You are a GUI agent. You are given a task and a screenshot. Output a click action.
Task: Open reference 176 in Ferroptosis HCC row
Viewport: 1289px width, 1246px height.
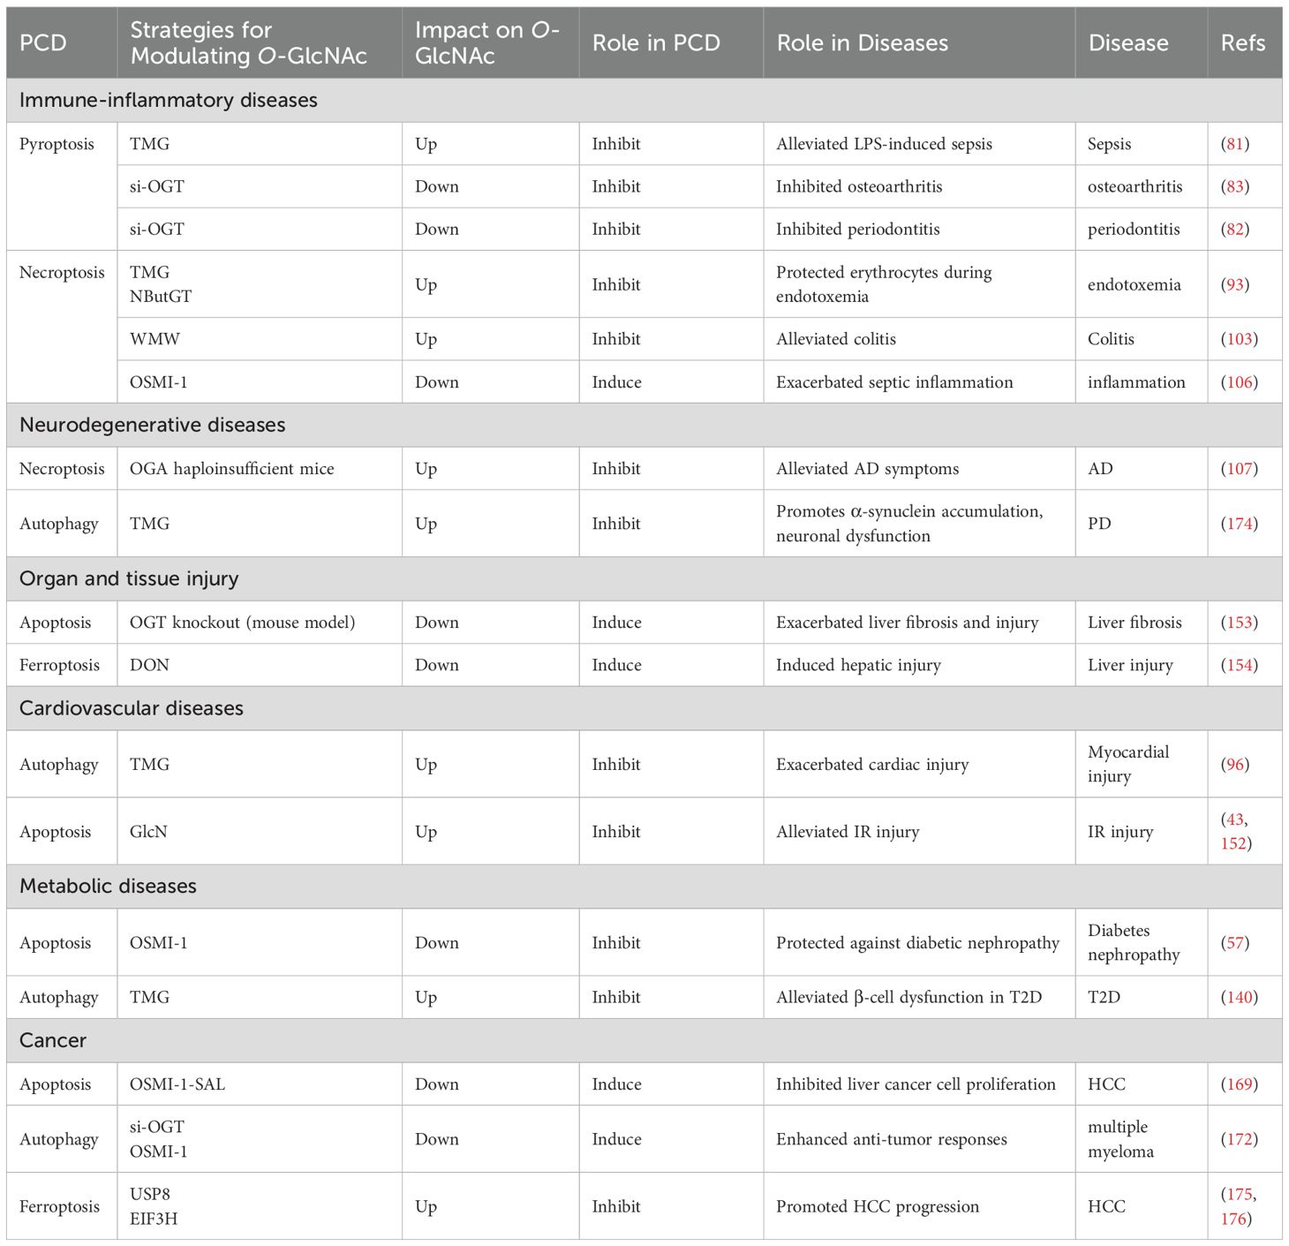tap(1234, 1219)
